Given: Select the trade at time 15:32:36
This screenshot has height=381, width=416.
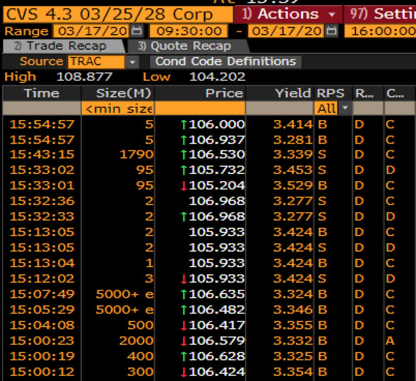Looking at the screenshot, I should [x=209, y=201].
